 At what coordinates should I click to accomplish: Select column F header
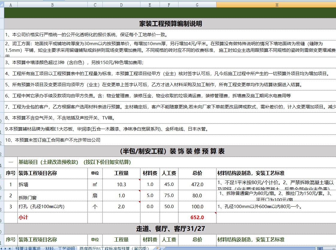[x=169, y=5]
